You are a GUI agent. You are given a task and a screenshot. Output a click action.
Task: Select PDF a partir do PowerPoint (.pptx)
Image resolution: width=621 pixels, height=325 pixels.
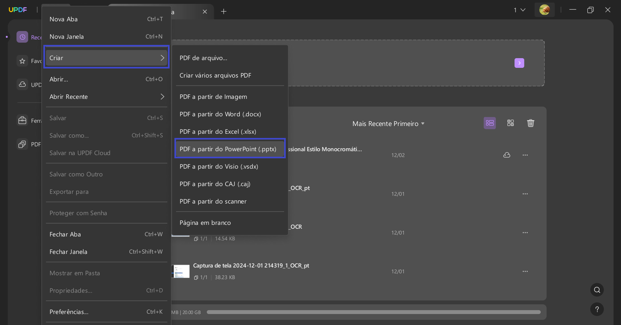point(230,149)
